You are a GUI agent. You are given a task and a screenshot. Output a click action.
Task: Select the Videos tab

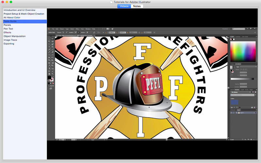coord(124,6)
